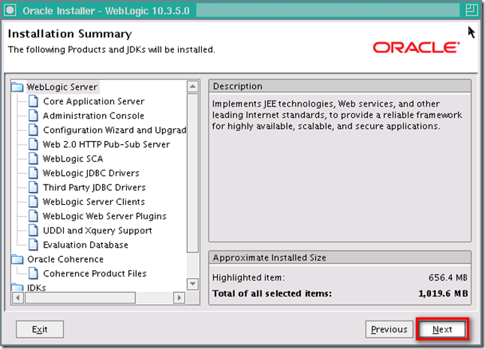Image resolution: width=485 pixels, height=349 pixels.
Task: Click the Configuration Wizard document icon
Action: [33, 130]
